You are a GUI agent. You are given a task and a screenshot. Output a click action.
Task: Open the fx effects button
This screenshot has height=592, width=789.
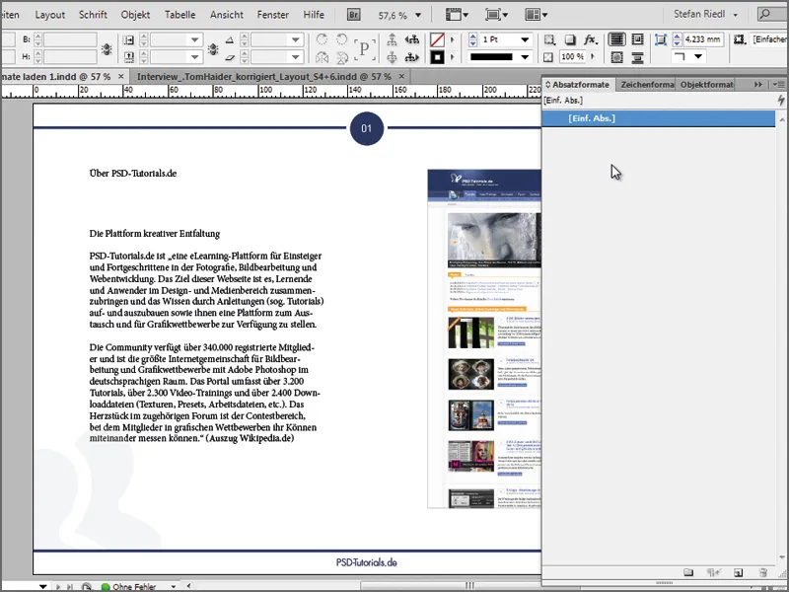click(590, 39)
